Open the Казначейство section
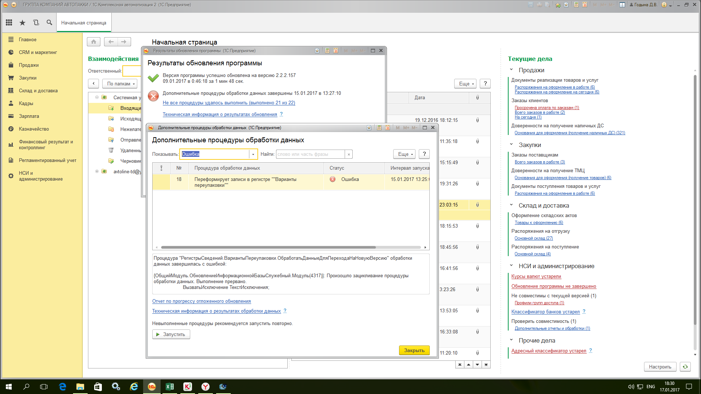The height and width of the screenshot is (394, 701). coord(34,129)
